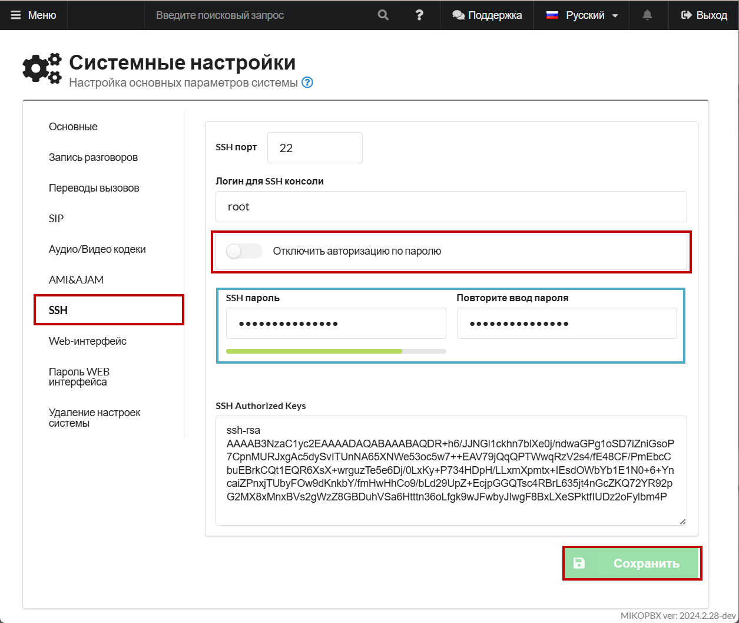Click the password strength progress bar
This screenshot has height=623, width=739.
coord(336,351)
